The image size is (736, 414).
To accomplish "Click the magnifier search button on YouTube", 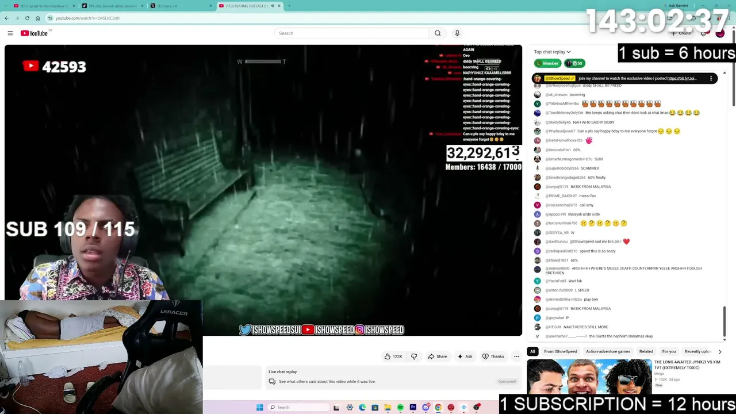I will 438,33.
